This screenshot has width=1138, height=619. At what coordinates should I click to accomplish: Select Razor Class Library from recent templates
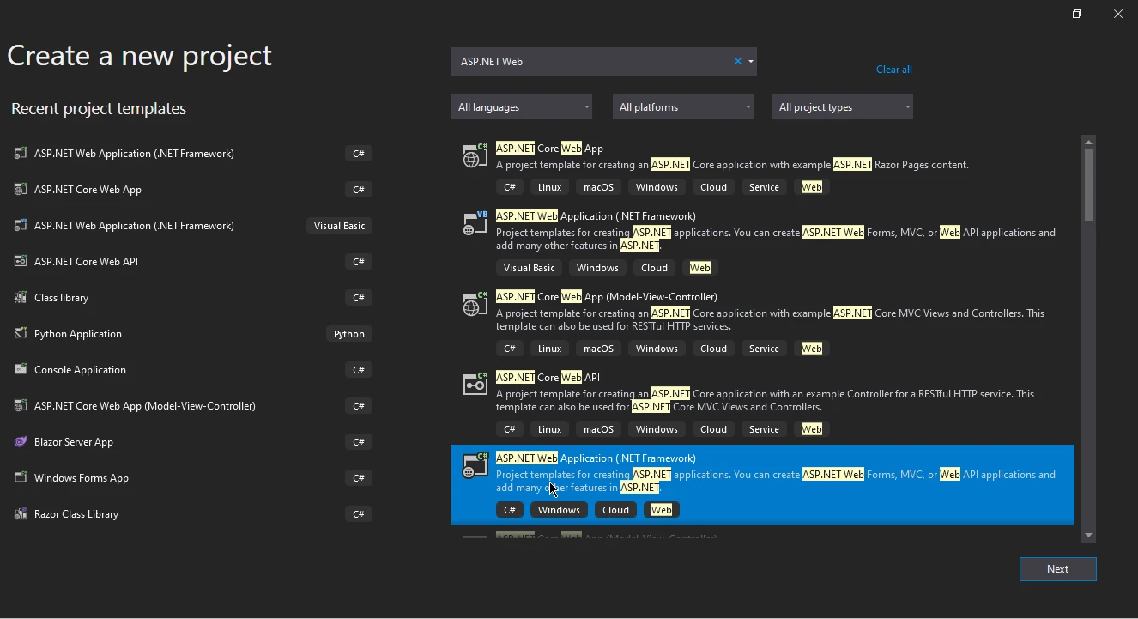[76, 514]
